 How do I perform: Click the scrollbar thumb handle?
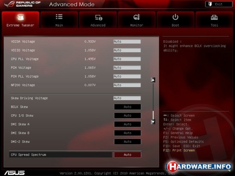point(153,115)
